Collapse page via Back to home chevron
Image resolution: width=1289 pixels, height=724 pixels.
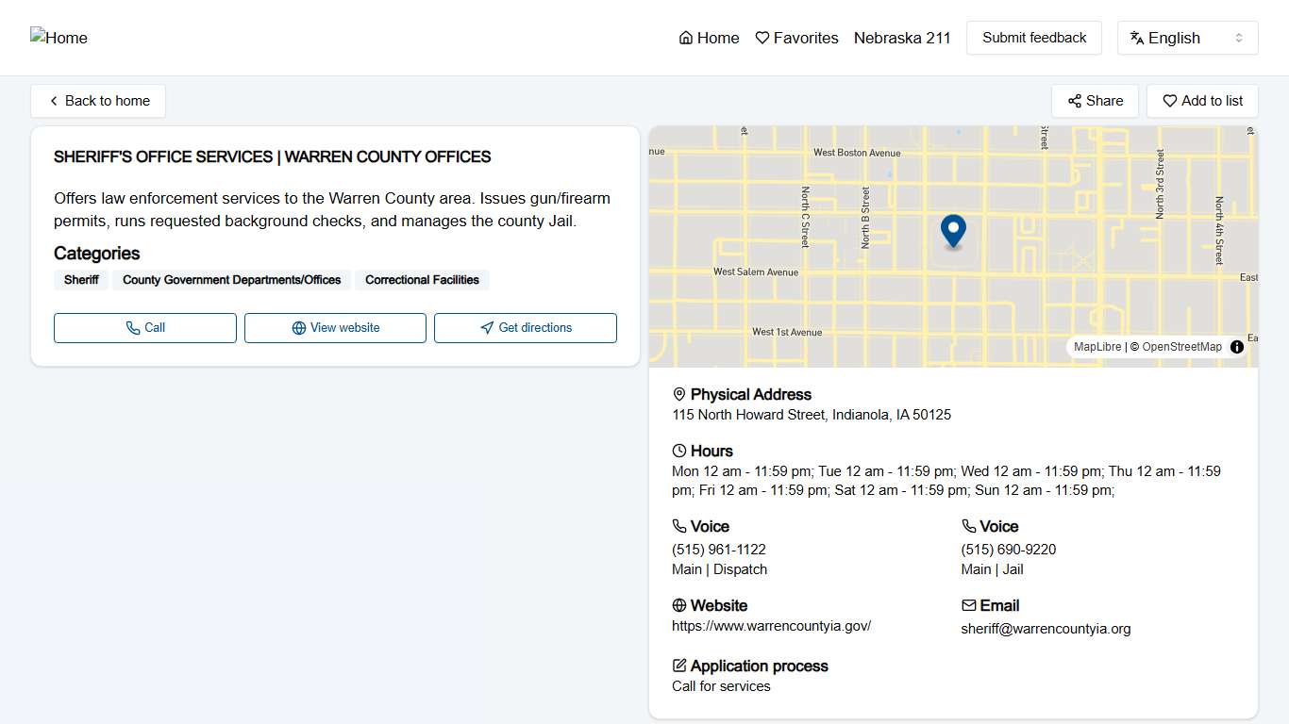[54, 100]
